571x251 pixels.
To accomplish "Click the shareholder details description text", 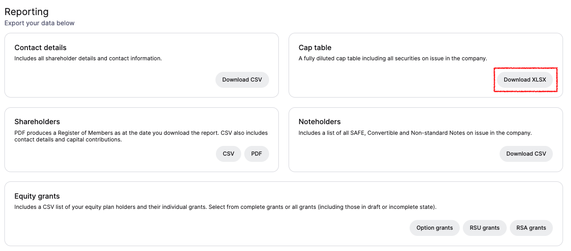I will [x=88, y=58].
